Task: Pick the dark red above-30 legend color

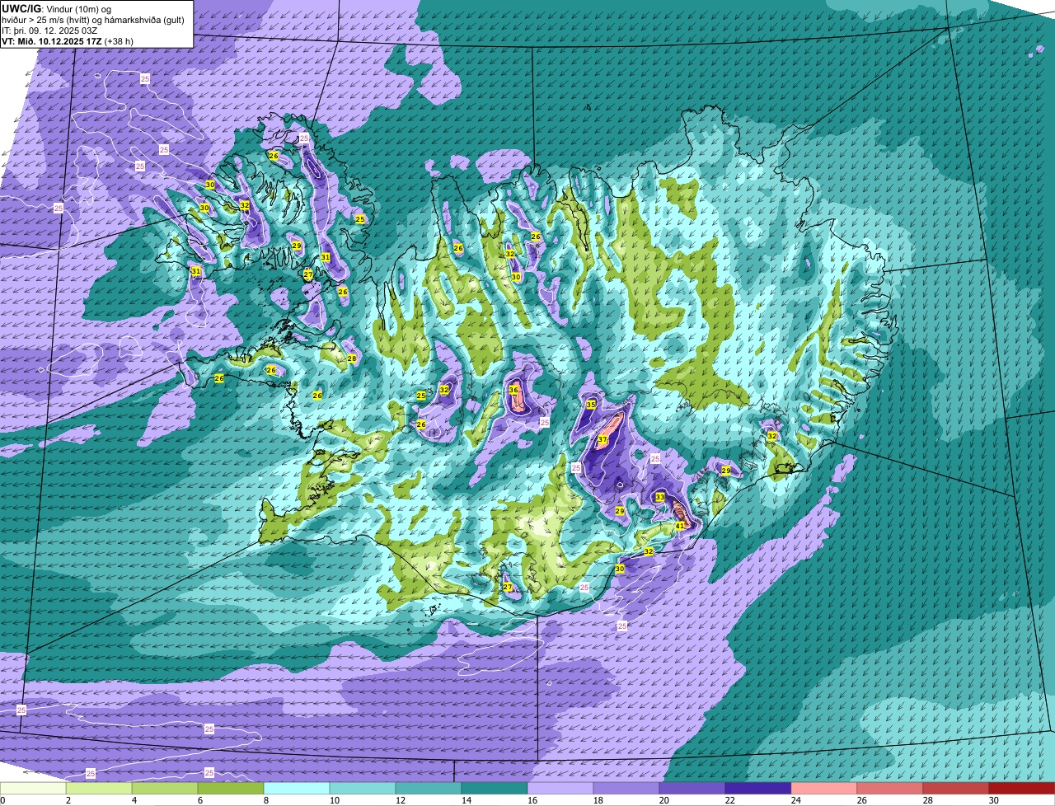Action: click(1022, 789)
